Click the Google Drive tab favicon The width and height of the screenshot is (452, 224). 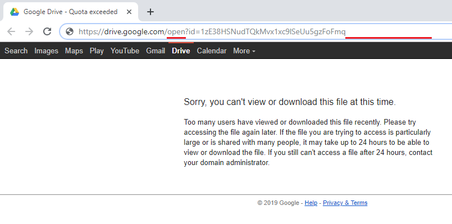[15, 12]
